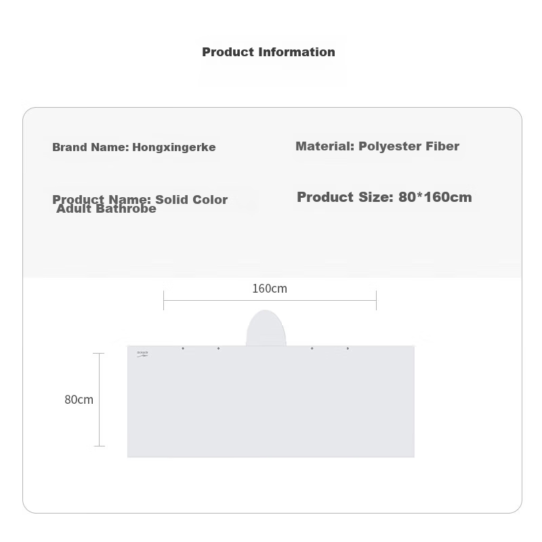This screenshot has height=542, width=542.
Task: Click the second snap button dot from left
Action: click(218, 348)
